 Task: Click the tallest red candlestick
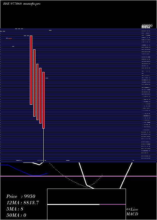pyautogui.click(x=31, y=70)
